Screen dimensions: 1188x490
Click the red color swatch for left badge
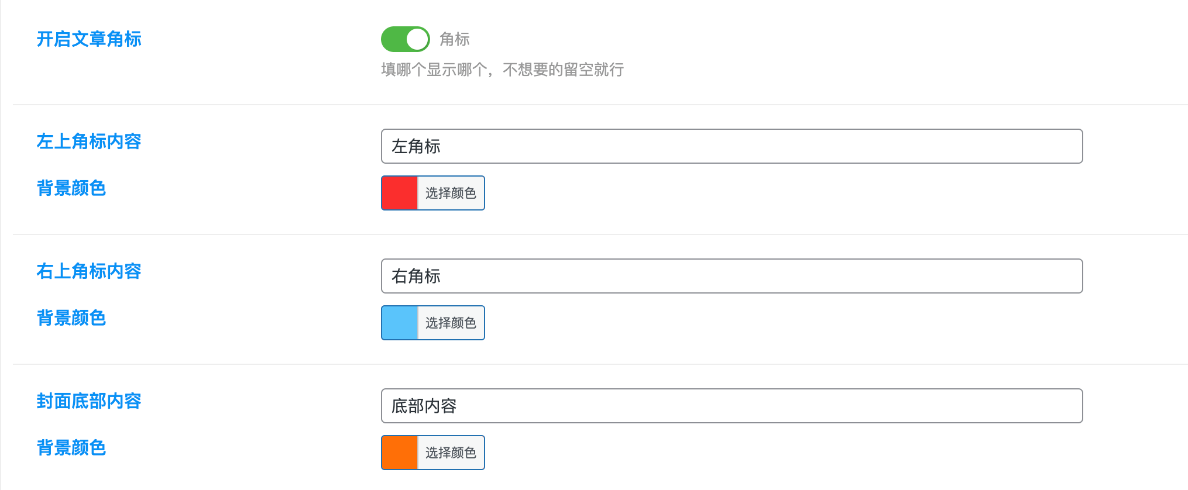point(399,193)
